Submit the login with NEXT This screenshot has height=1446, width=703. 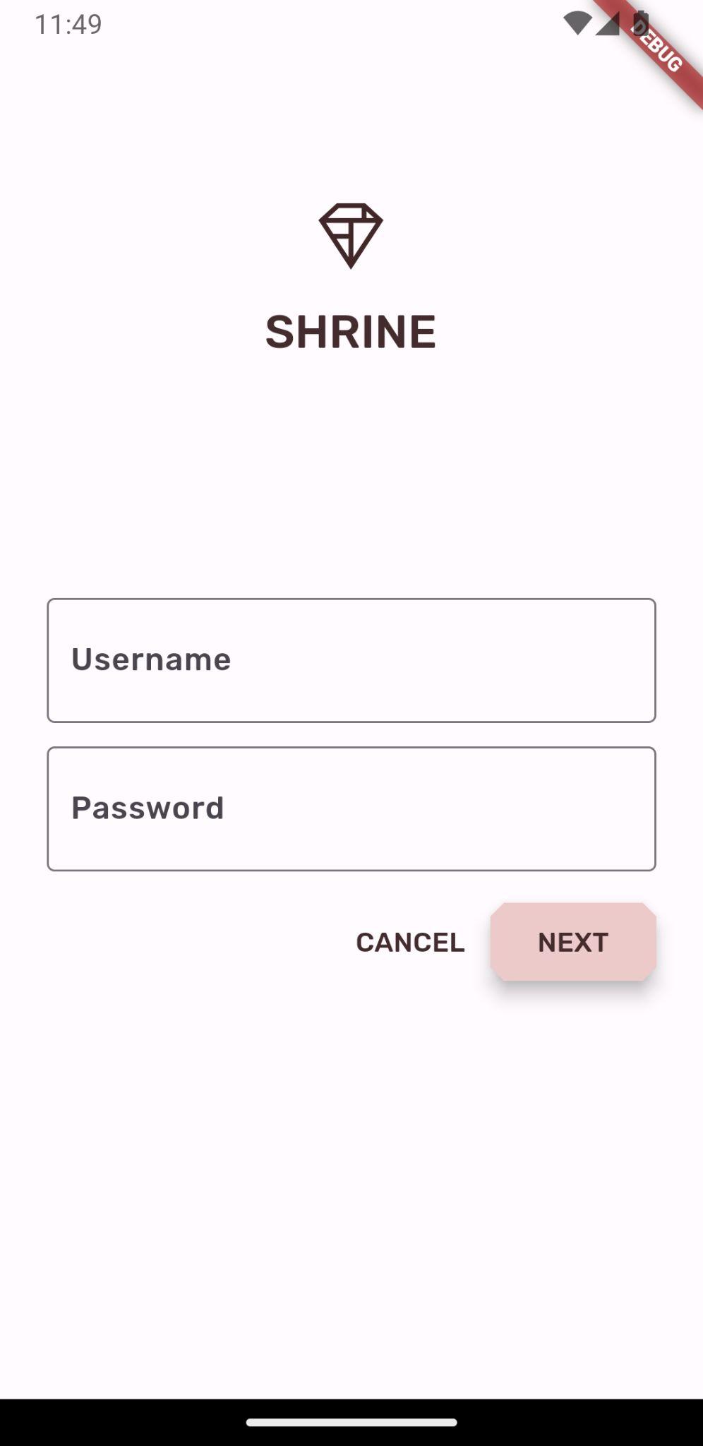coord(573,942)
